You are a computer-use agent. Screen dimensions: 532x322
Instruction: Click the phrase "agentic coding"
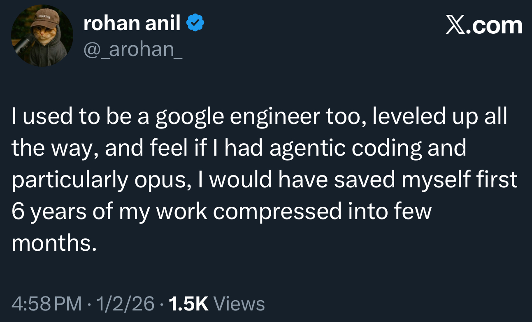pyautogui.click(x=346, y=149)
